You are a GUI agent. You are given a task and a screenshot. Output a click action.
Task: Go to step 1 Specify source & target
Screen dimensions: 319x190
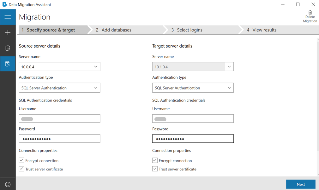tap(53, 30)
